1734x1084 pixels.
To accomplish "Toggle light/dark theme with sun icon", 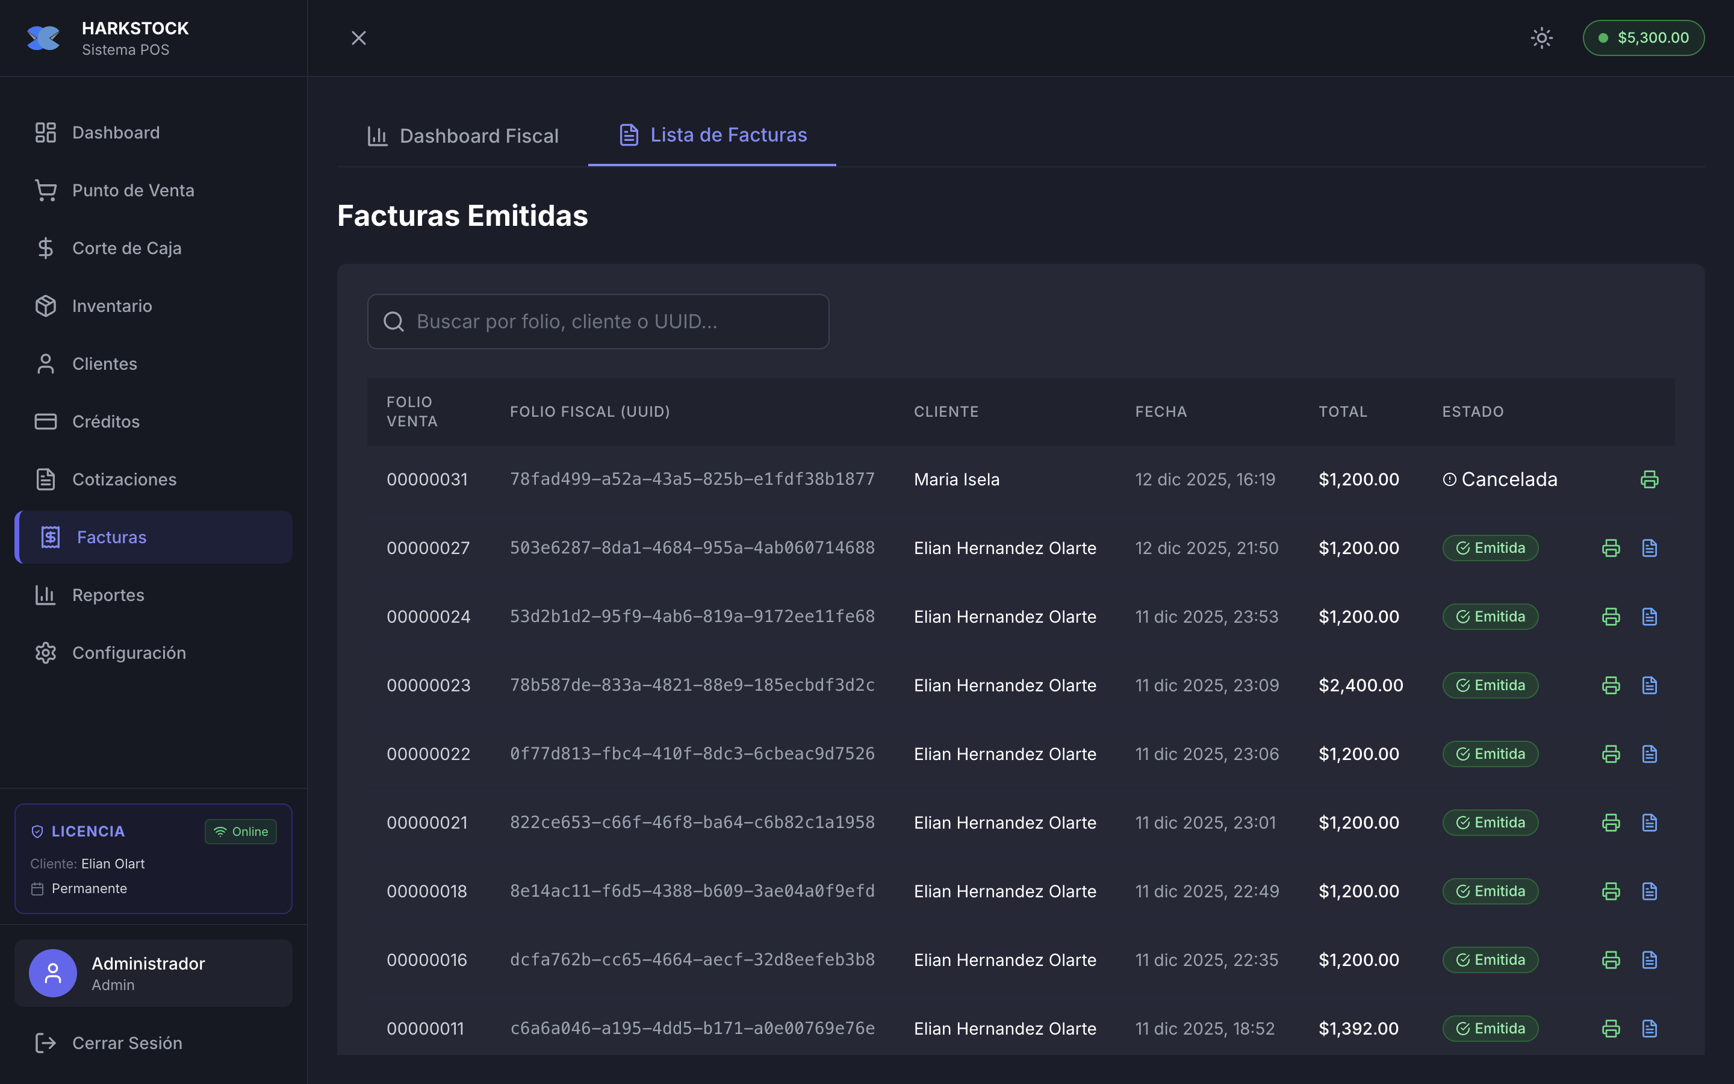I will (x=1541, y=38).
